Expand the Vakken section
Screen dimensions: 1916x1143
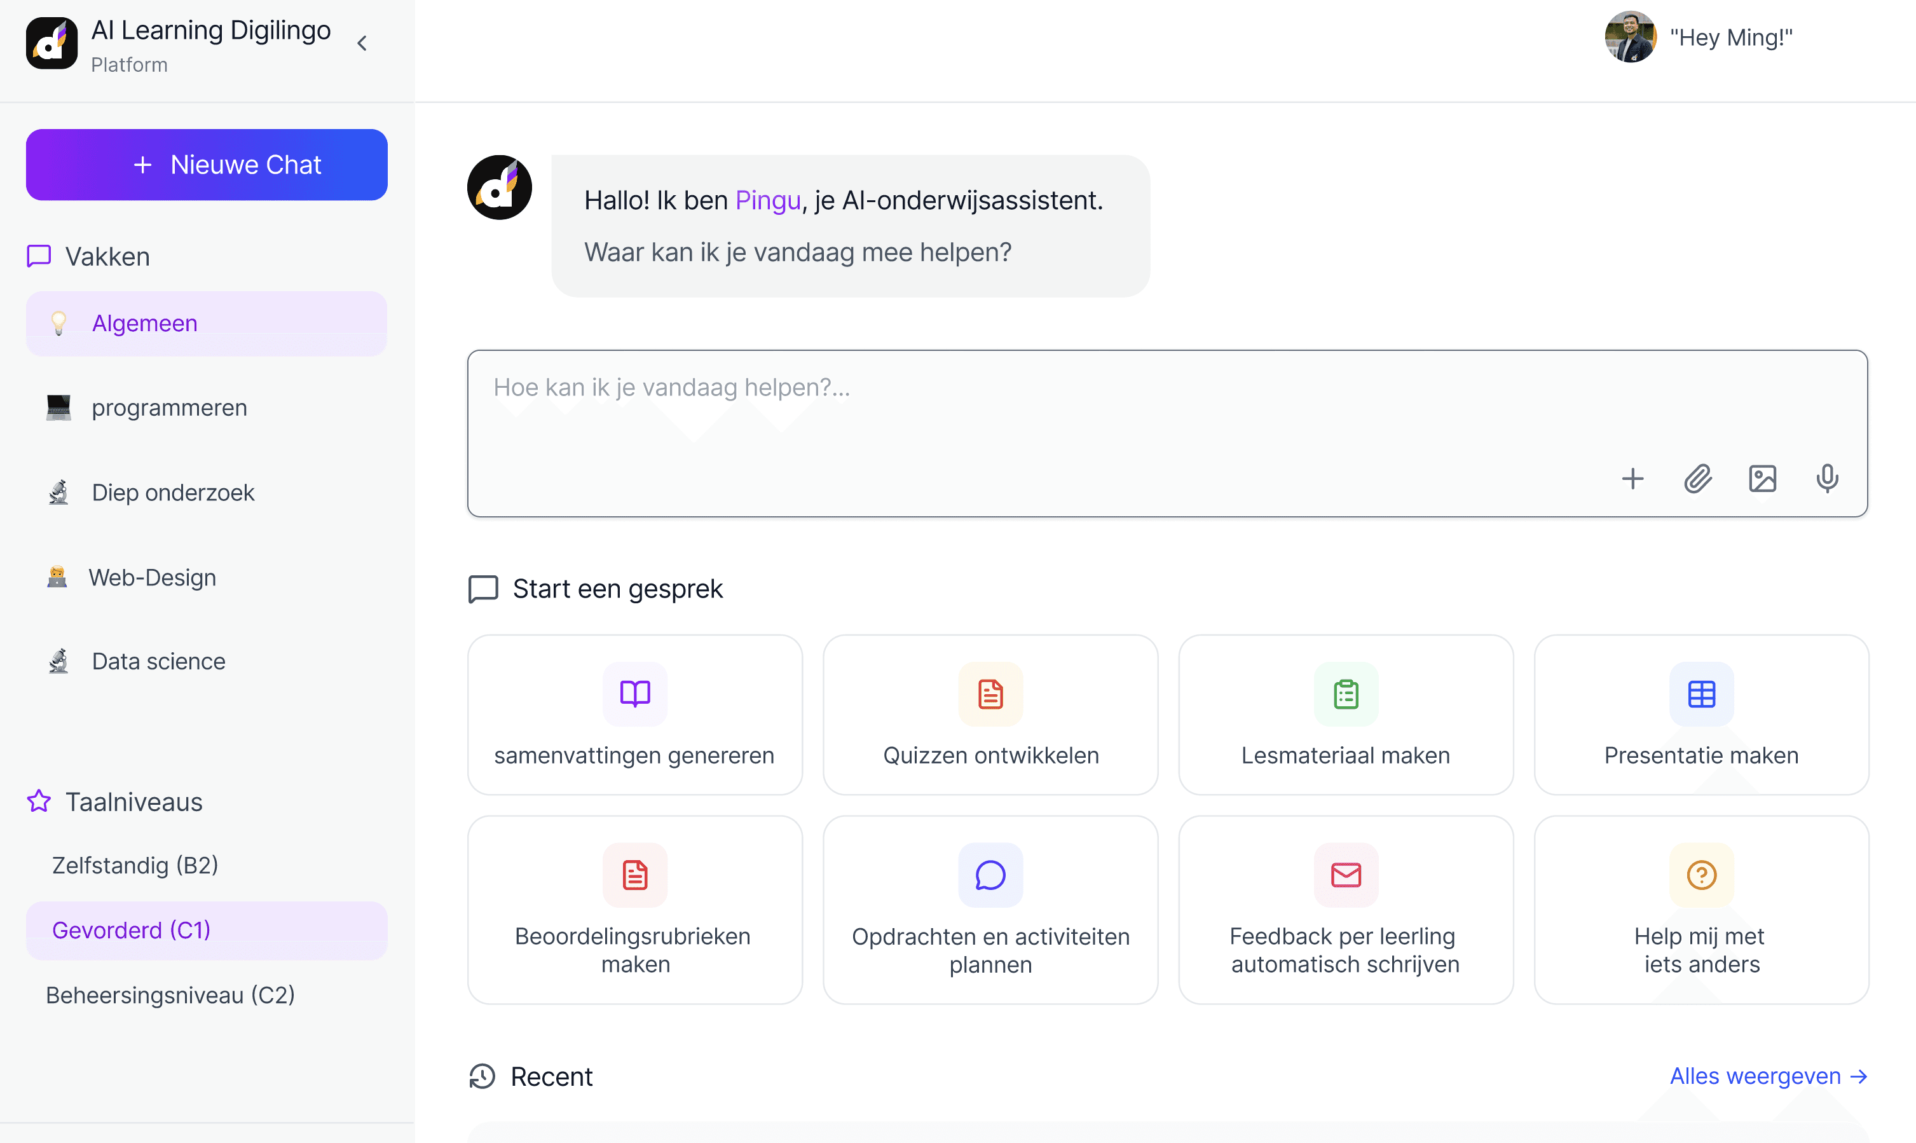coord(107,256)
